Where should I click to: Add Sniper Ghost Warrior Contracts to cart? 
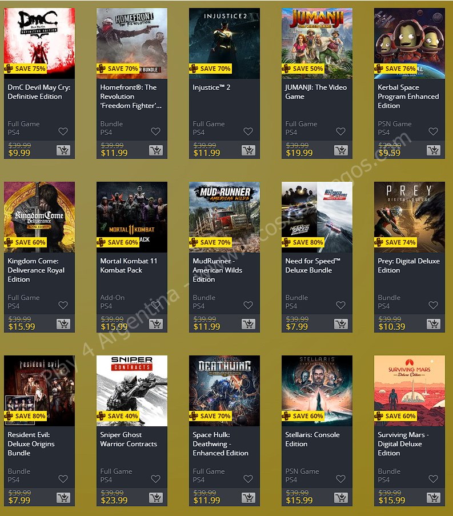click(156, 498)
